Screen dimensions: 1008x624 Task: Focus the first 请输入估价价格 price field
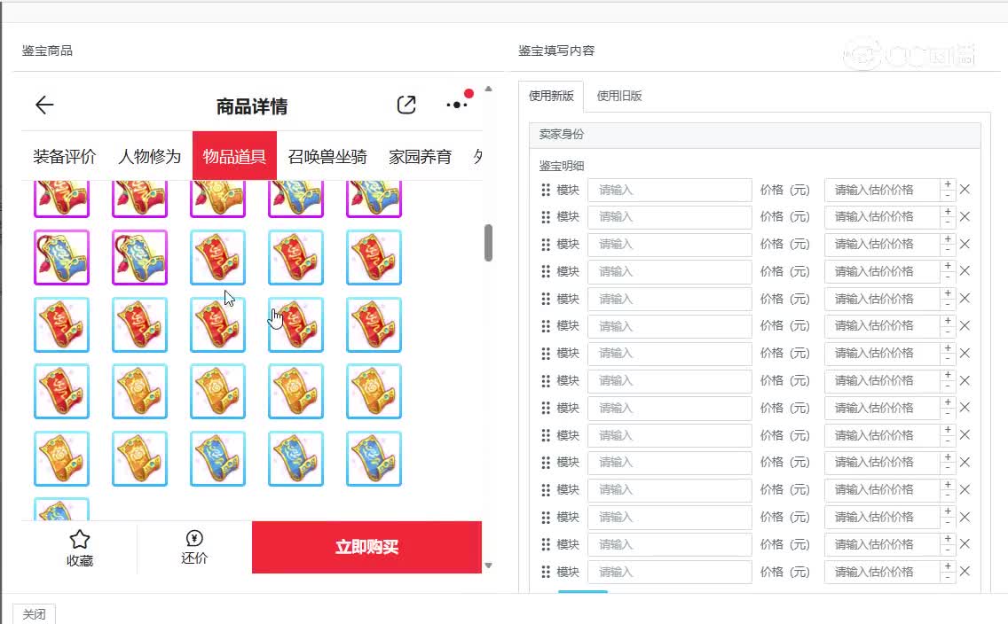(x=882, y=190)
